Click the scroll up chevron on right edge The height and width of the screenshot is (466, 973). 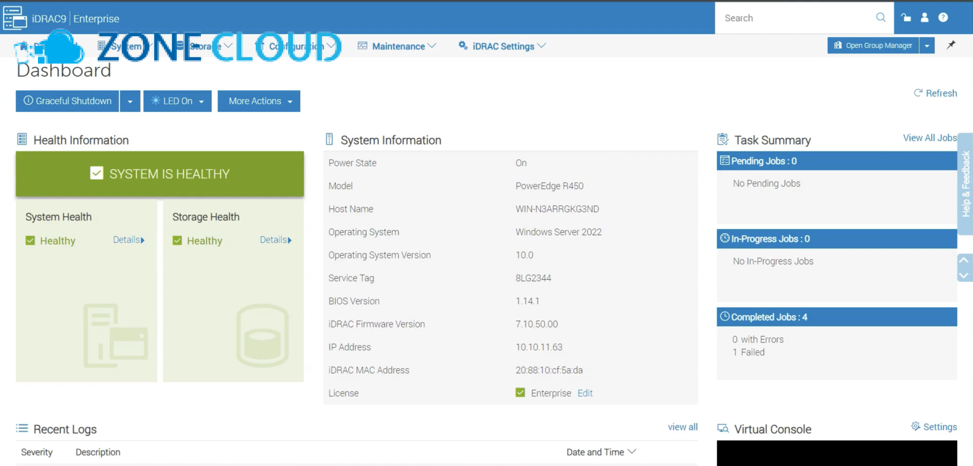coord(963,260)
